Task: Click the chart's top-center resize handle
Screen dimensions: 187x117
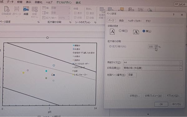Action: (47, 38)
